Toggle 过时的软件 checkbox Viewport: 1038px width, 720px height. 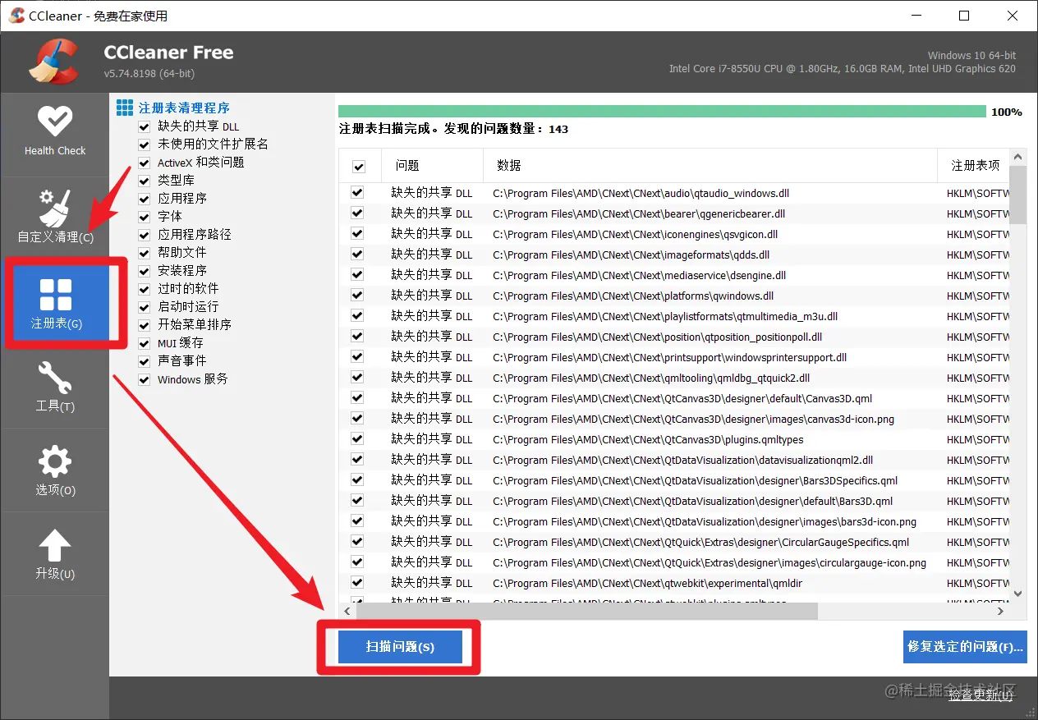click(145, 289)
